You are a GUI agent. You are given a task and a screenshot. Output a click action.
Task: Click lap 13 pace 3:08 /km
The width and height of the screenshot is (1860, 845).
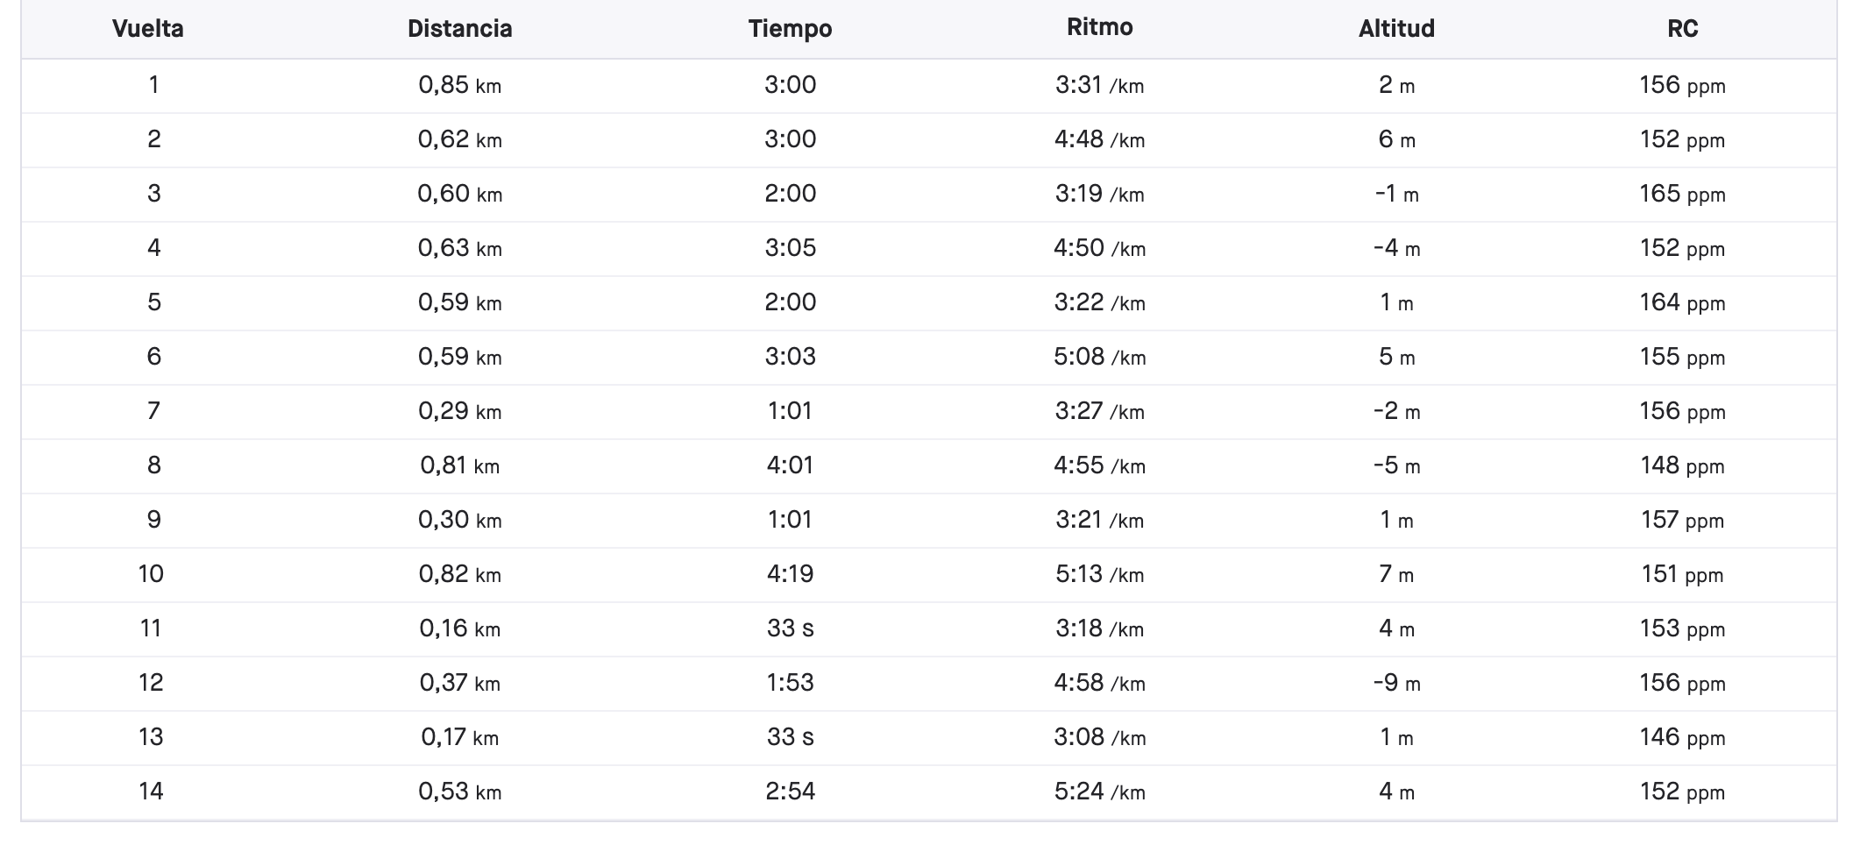(x=1099, y=737)
